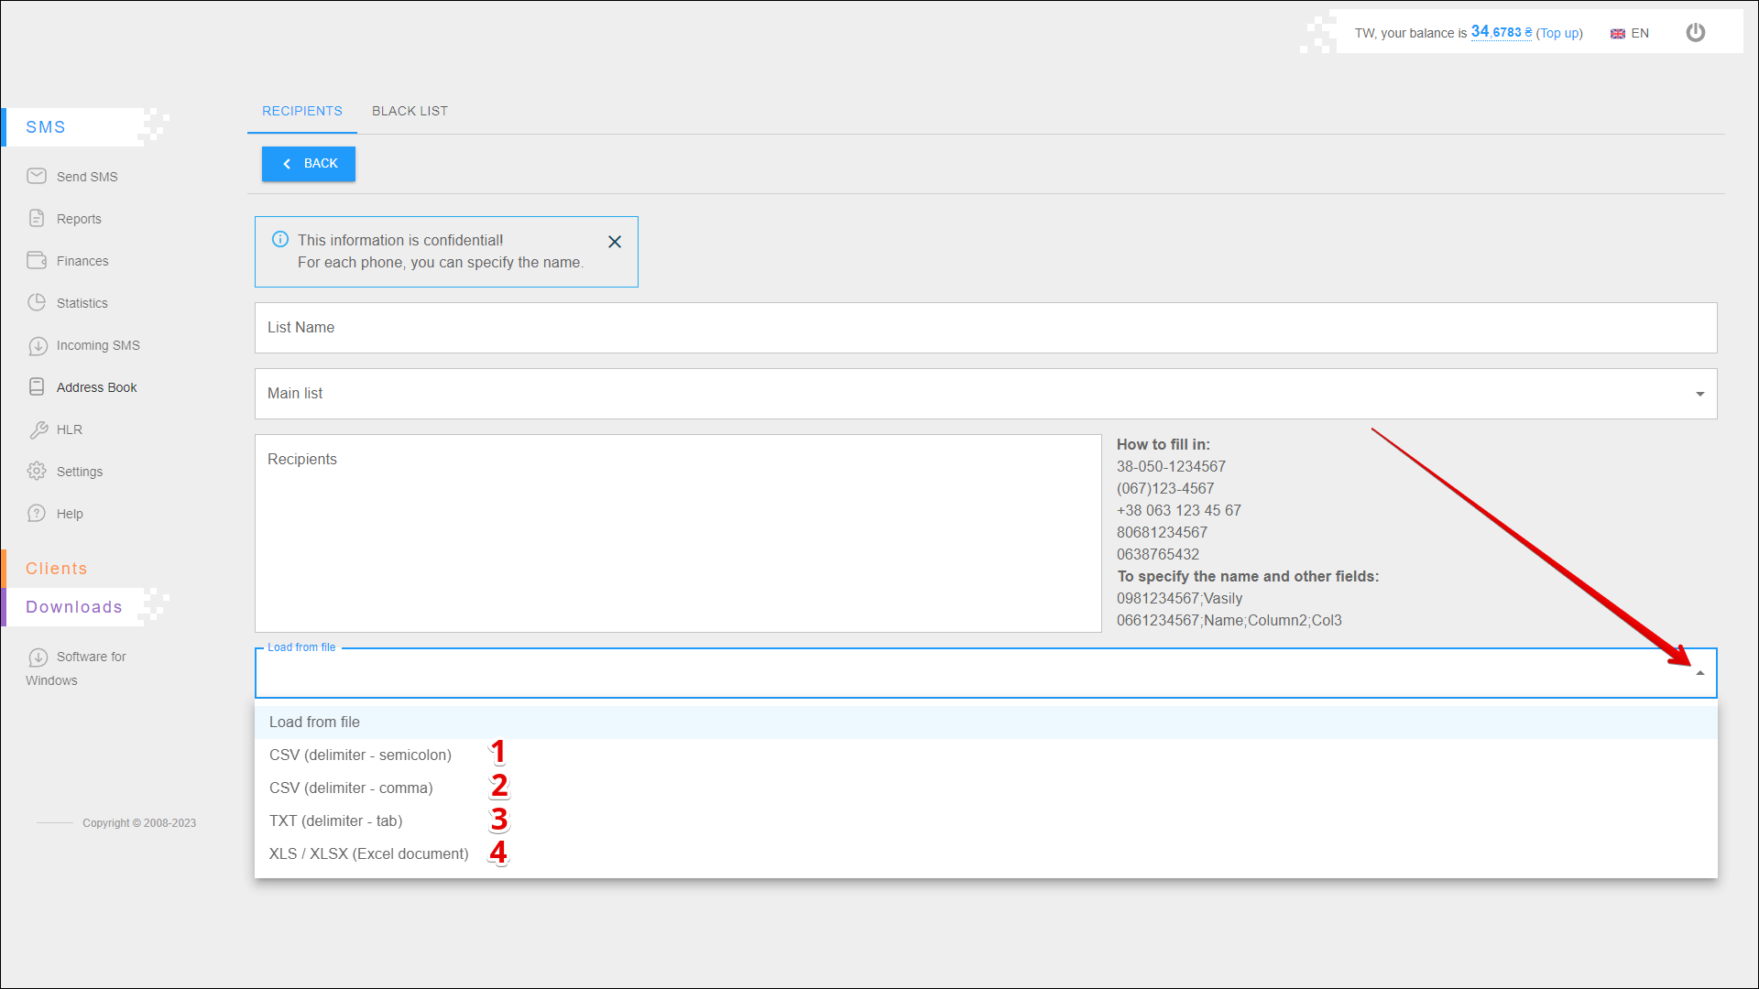
Task: Click the Send SMS envelope icon
Action: (37, 176)
